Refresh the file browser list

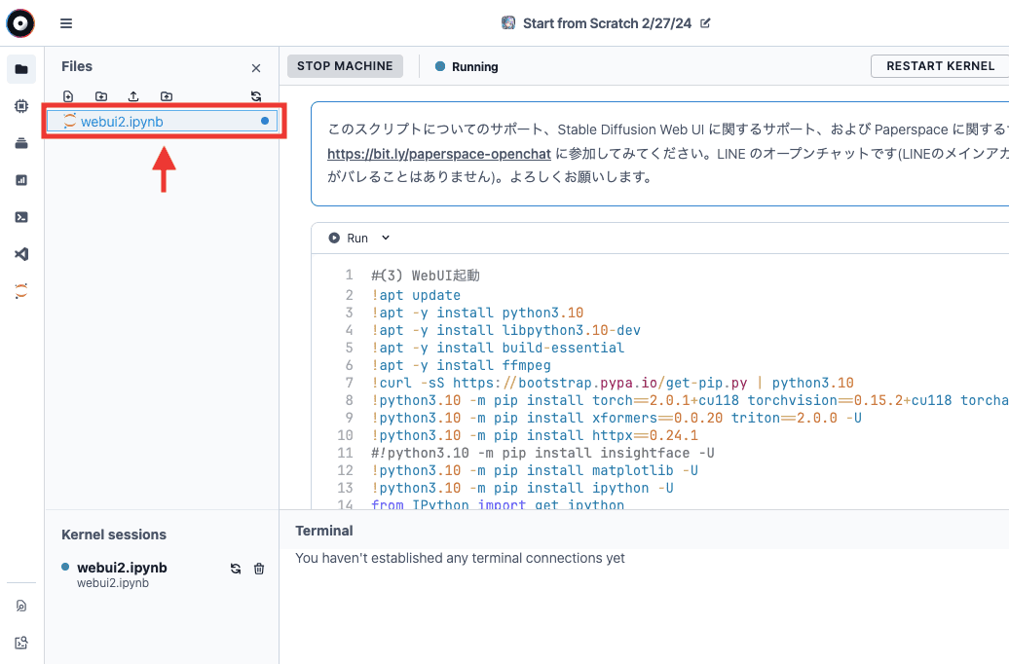pos(255,95)
